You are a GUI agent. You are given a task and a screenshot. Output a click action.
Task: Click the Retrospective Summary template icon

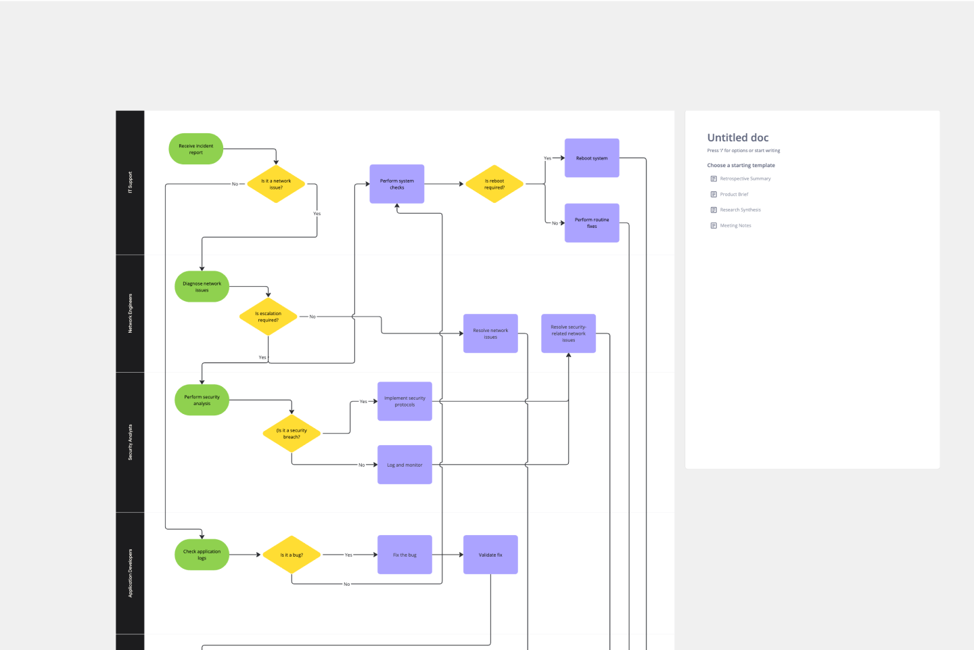pos(714,179)
